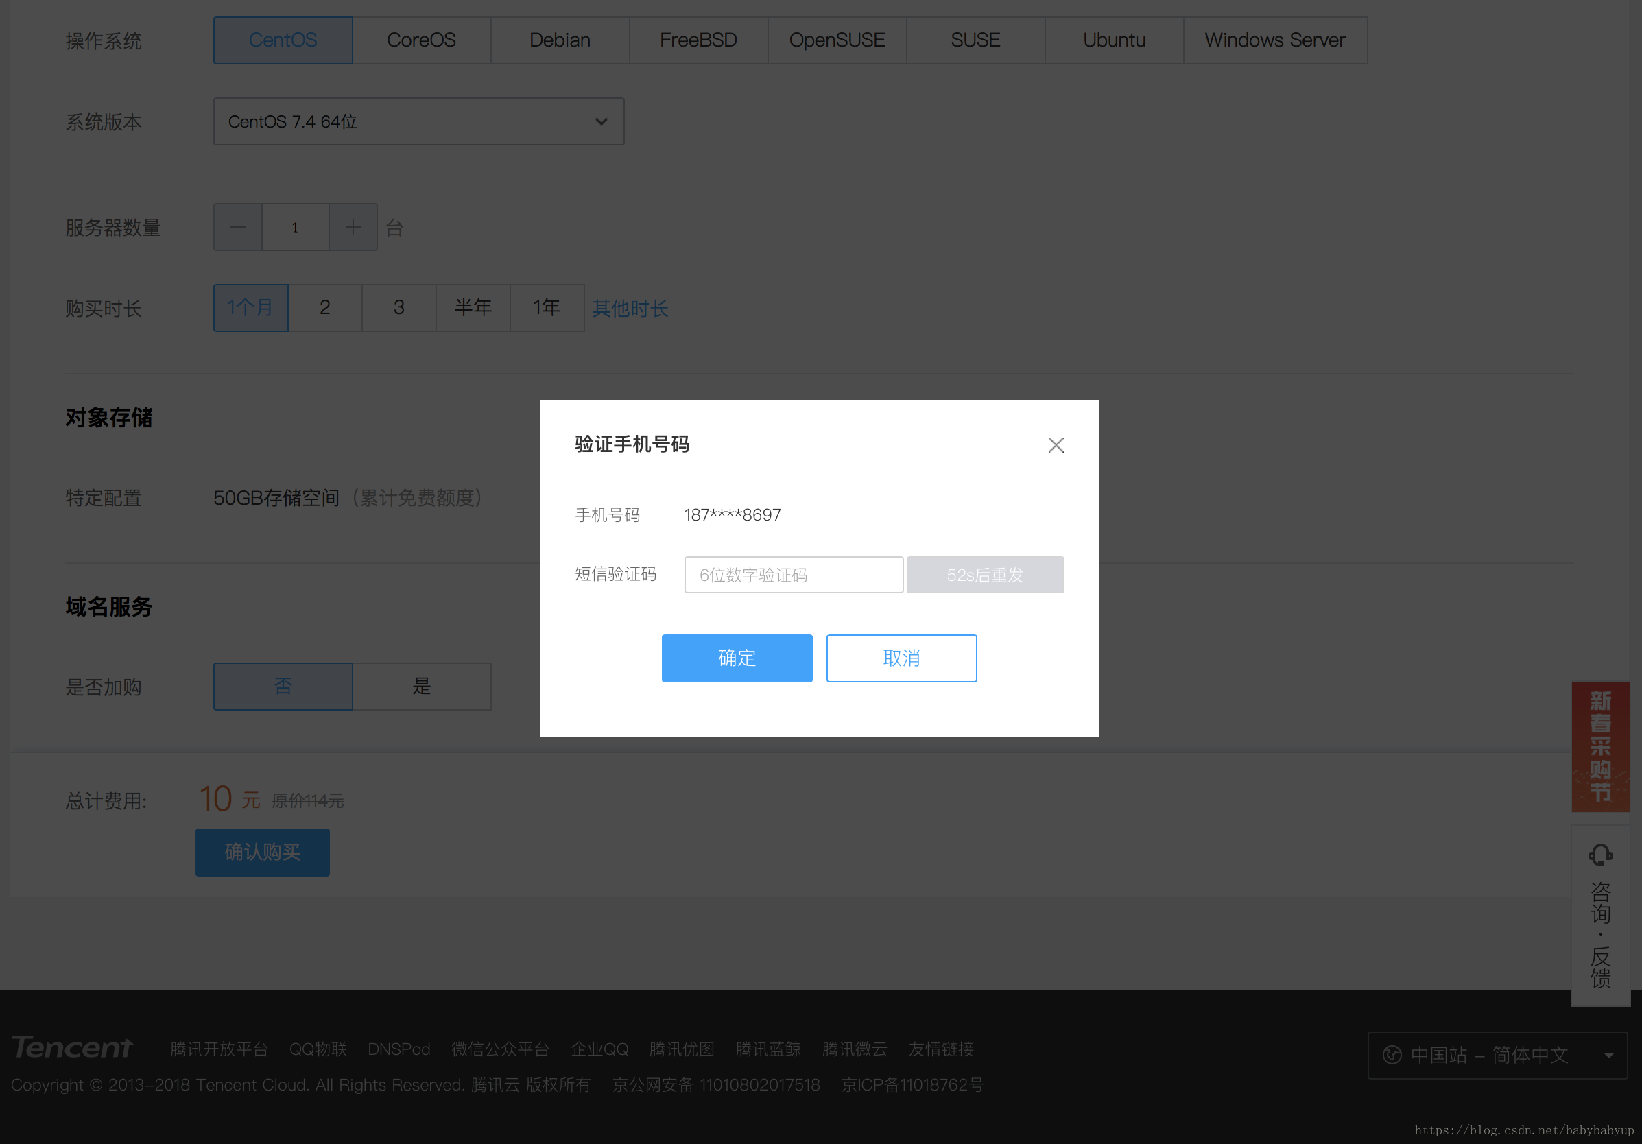Select 是 for domain add-on purchase

click(x=421, y=687)
